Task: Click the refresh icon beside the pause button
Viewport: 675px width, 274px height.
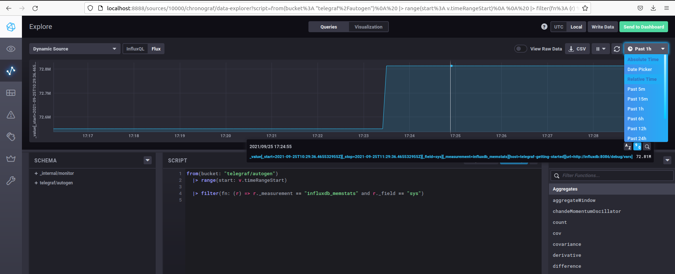Action: point(617,49)
